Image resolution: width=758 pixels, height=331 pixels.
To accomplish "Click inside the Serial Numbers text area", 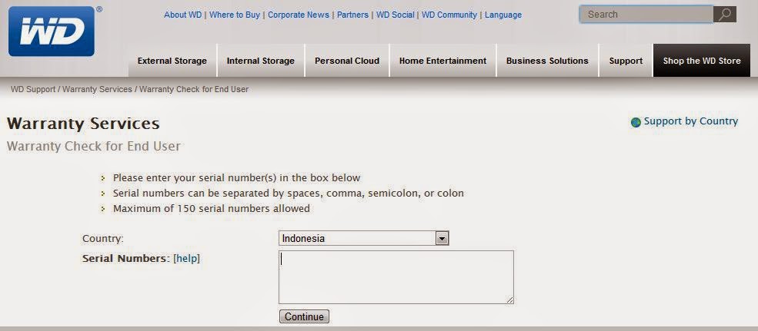I will coord(396,277).
